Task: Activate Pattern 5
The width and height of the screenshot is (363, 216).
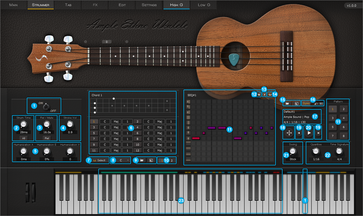Action: click(333, 127)
